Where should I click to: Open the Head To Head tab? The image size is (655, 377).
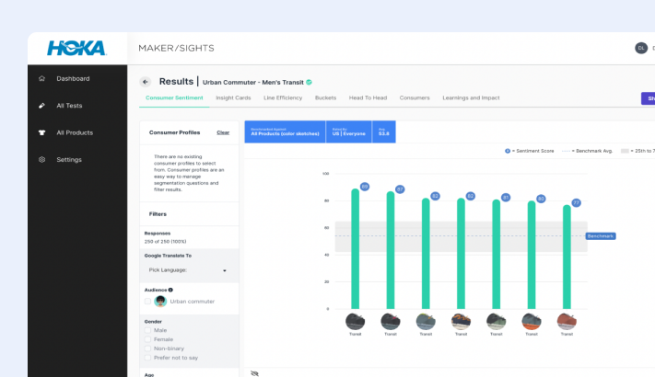pyautogui.click(x=368, y=97)
